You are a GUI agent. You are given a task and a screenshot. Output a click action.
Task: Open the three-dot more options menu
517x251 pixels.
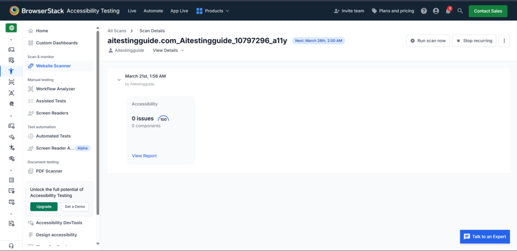pos(504,41)
